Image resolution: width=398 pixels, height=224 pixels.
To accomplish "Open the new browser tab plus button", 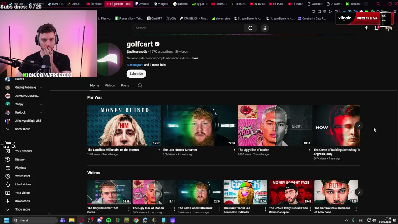I will point(366,4).
